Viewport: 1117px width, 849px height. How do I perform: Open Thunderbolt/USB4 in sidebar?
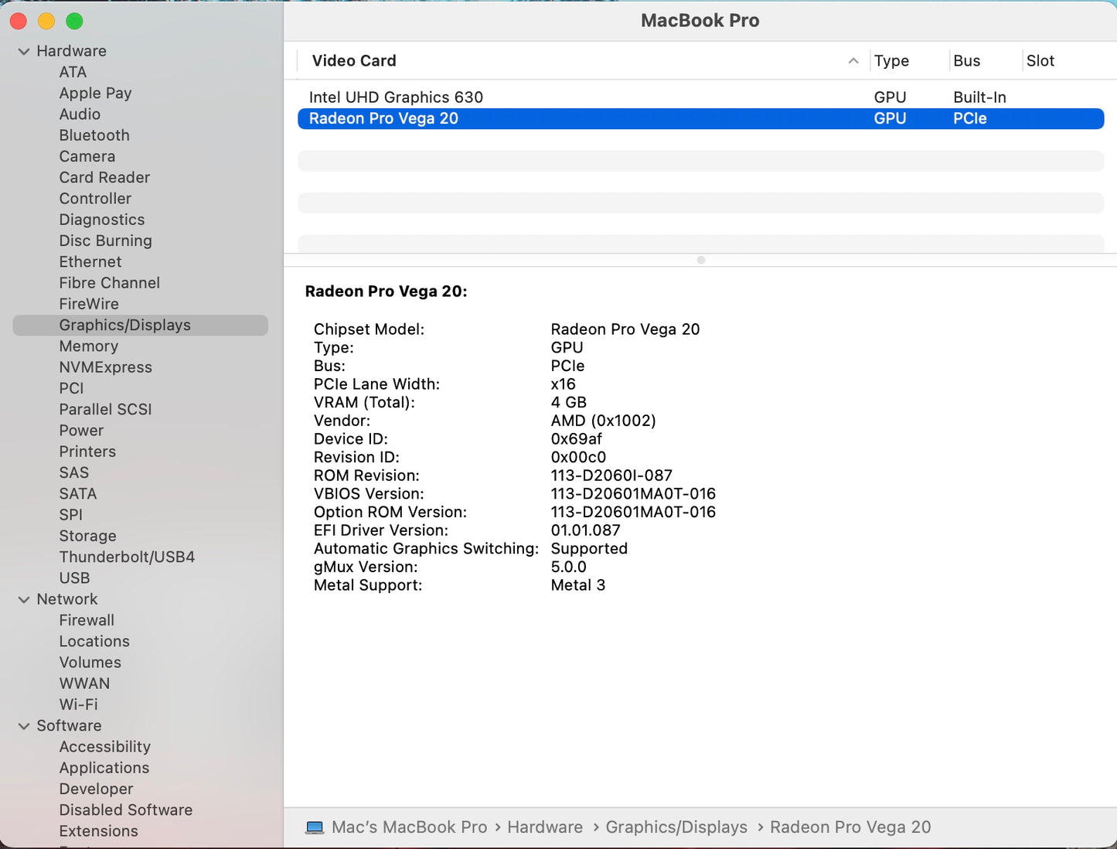127,557
